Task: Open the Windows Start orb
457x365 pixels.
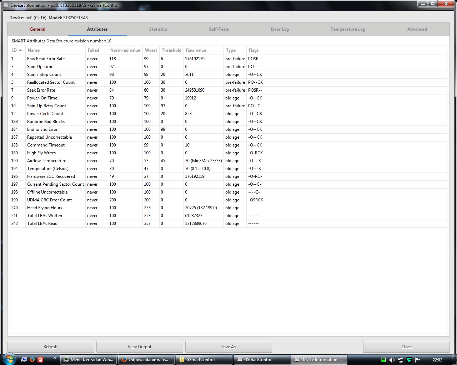Action: pos(9,359)
